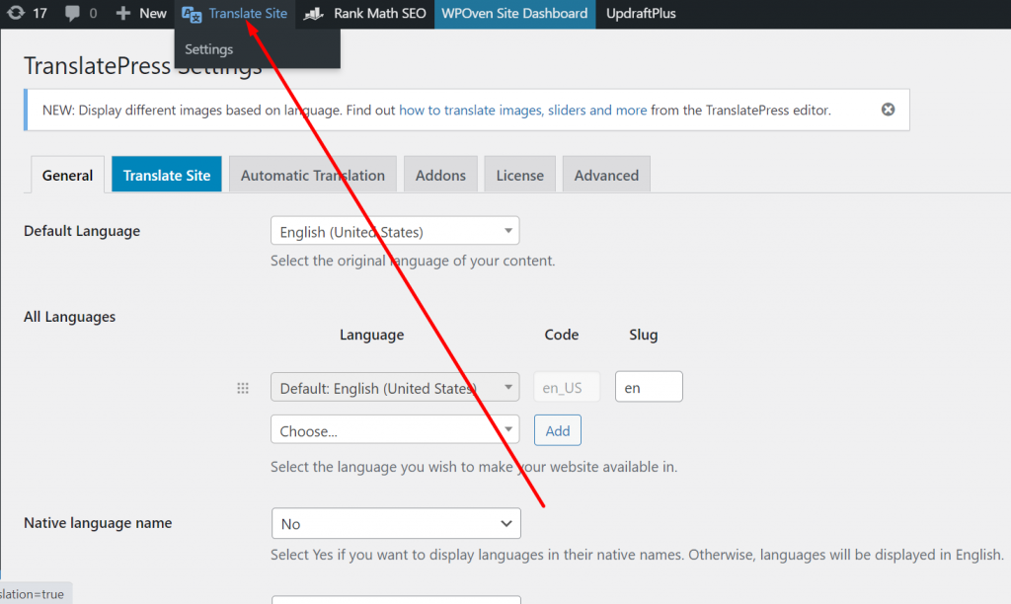Open the Addons tab
The height and width of the screenshot is (604, 1011).
pos(440,175)
